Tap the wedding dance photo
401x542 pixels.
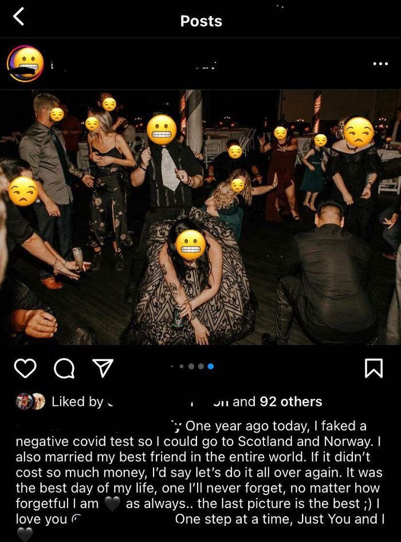pyautogui.click(x=200, y=217)
